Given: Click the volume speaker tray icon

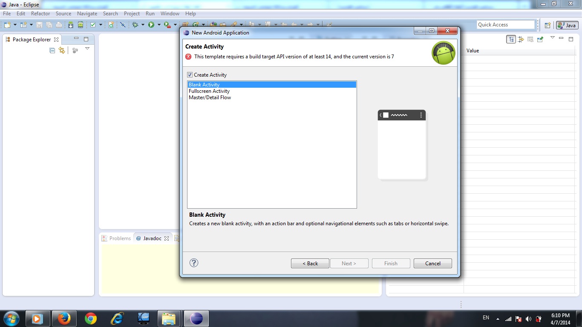Looking at the screenshot, I should (529, 318).
